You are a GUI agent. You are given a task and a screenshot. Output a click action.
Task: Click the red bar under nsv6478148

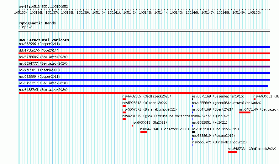pyautogui.click(x=143, y=132)
